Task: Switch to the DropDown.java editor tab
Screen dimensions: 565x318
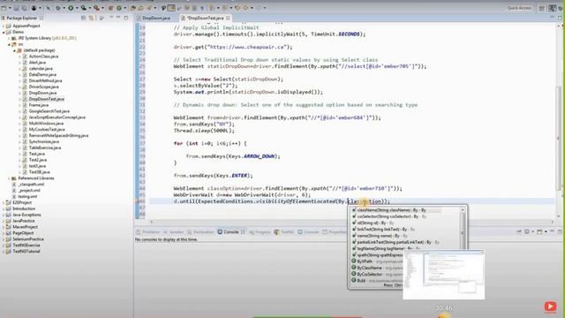Action: (154, 18)
